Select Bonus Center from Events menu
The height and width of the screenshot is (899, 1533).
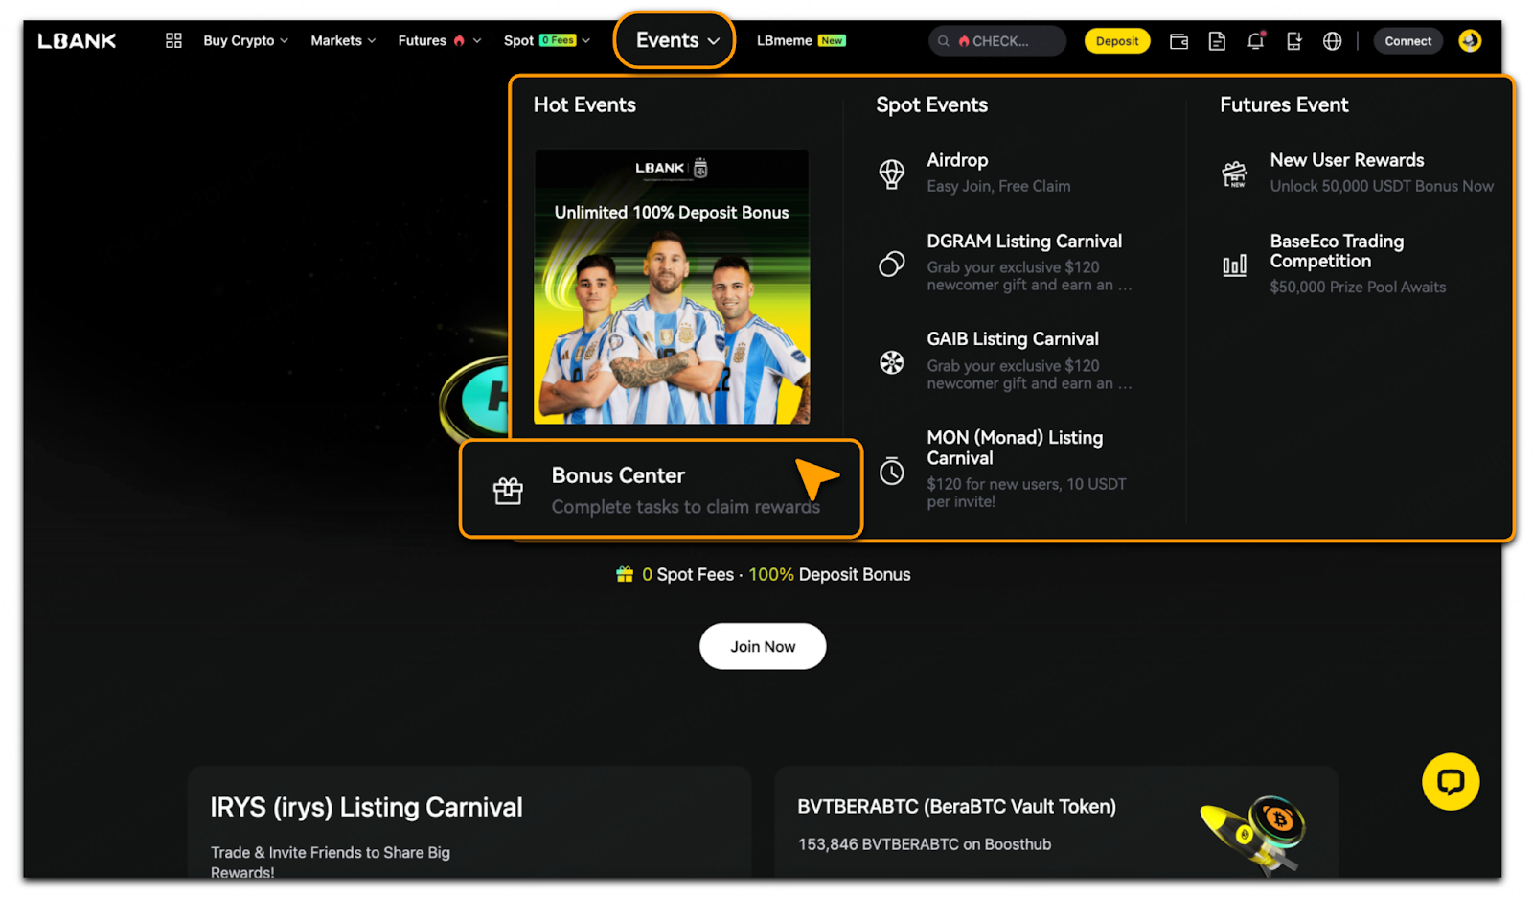[661, 490]
